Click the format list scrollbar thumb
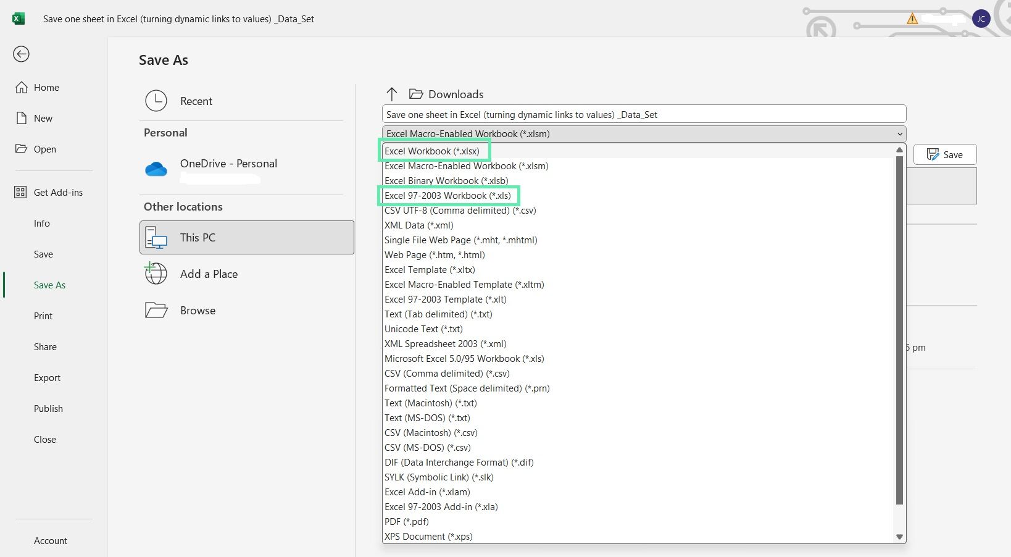This screenshot has width=1011, height=557. pos(899,330)
